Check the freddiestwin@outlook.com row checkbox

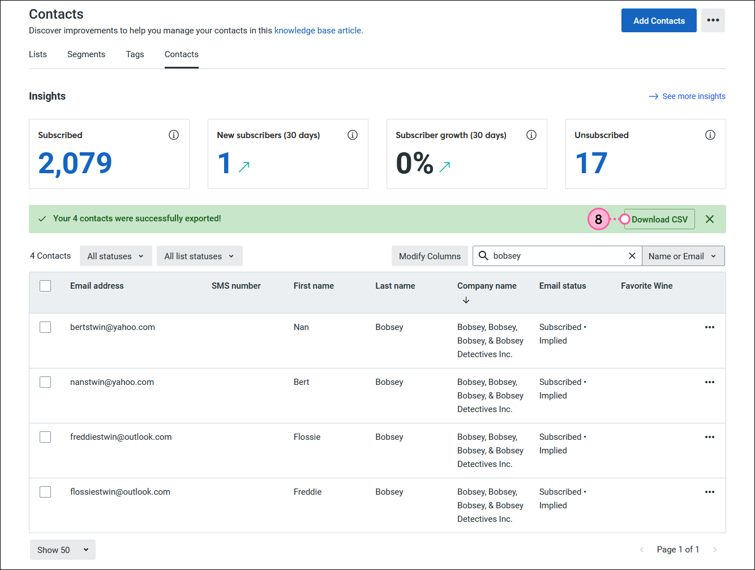coord(45,437)
